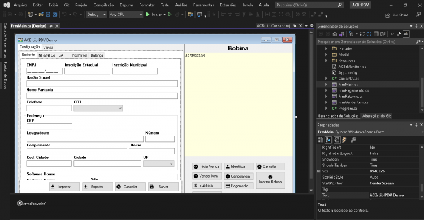Click the Salvar button
424x220 pixels.
click(163, 187)
